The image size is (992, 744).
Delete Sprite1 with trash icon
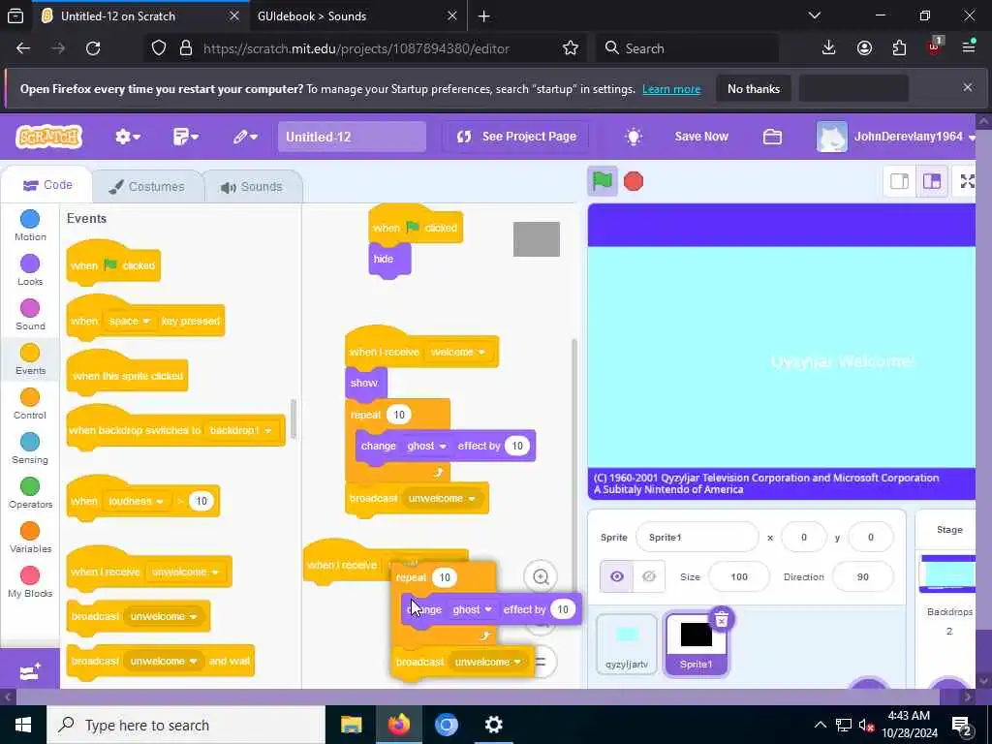721,620
